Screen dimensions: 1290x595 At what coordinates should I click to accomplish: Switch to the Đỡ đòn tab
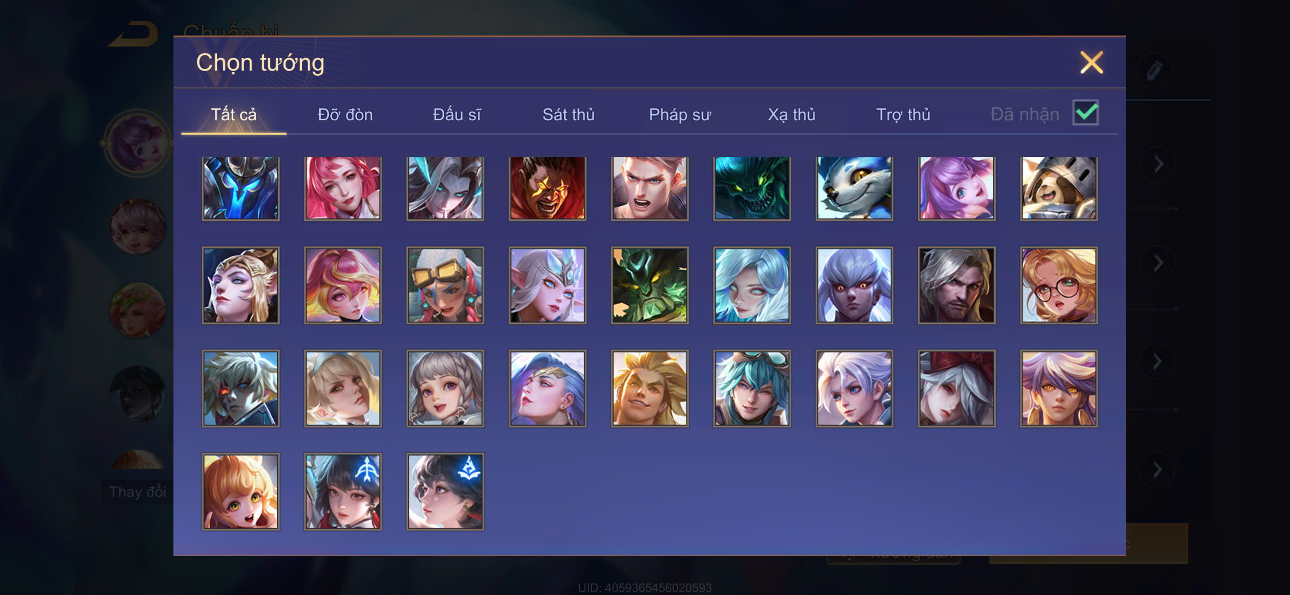pyautogui.click(x=345, y=115)
